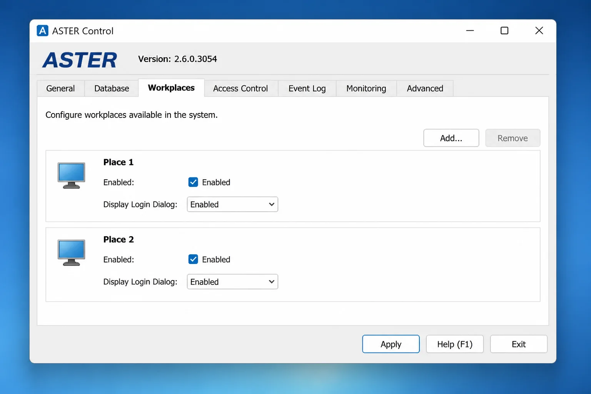591x394 pixels.
Task: Select the Place 1 heading
Action: click(119, 162)
